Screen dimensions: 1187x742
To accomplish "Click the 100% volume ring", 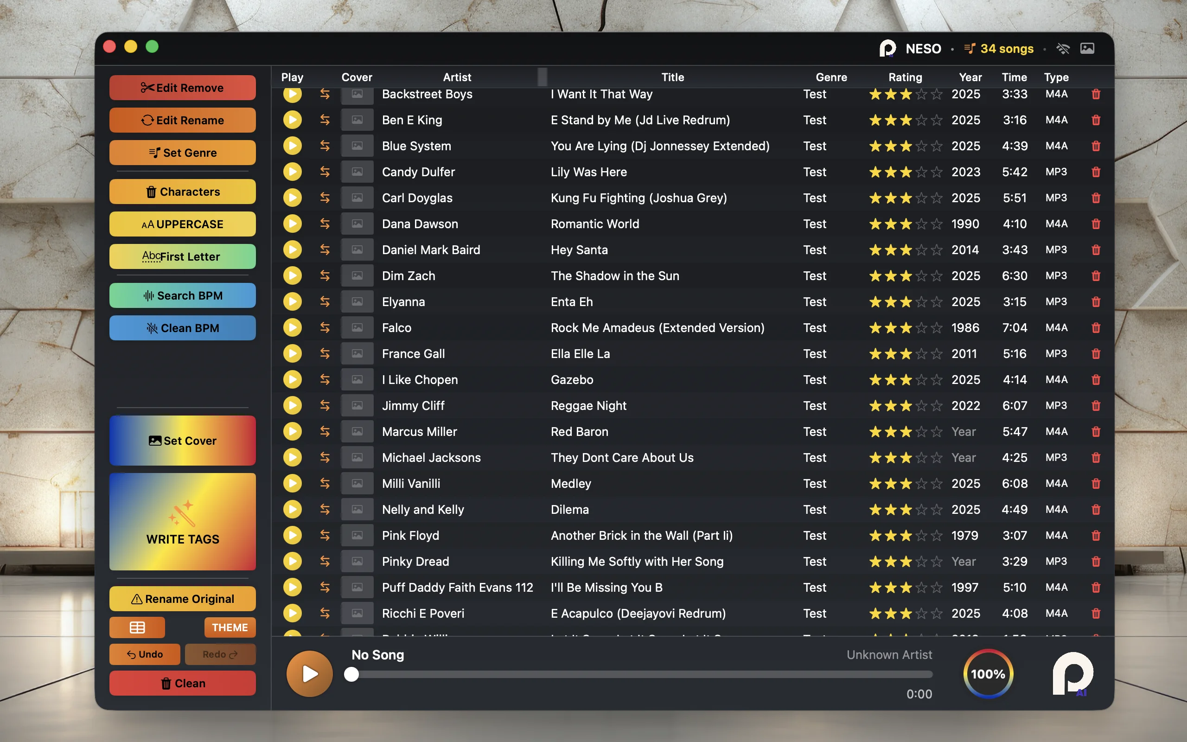I will pos(988,674).
